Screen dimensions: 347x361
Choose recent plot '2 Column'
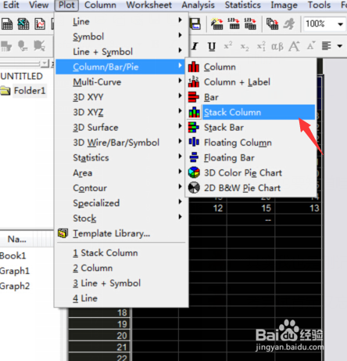122,268
